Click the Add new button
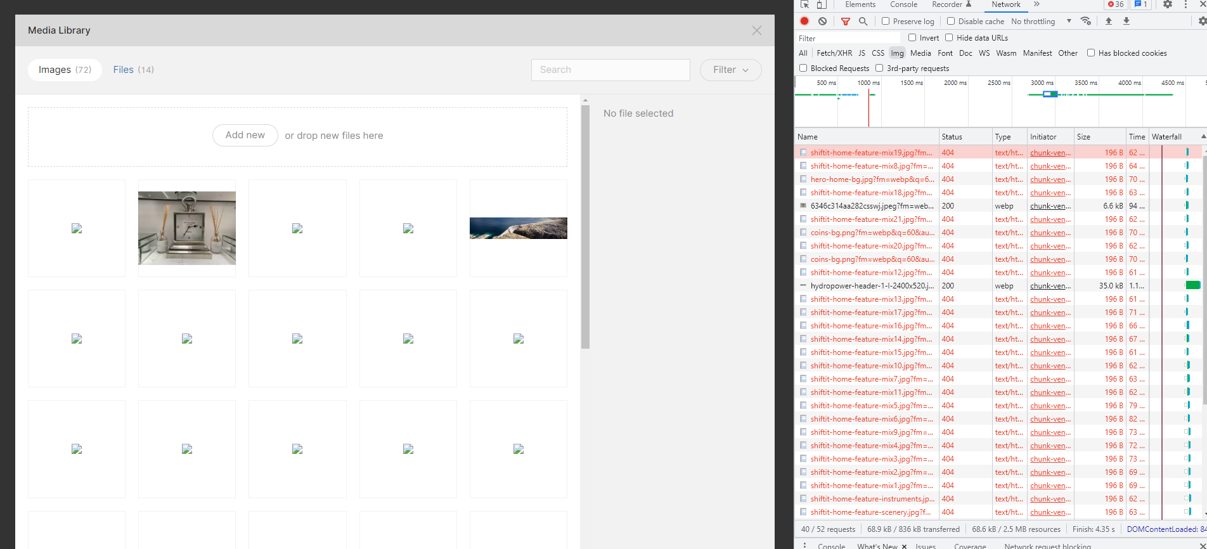The image size is (1207, 549). (x=245, y=135)
